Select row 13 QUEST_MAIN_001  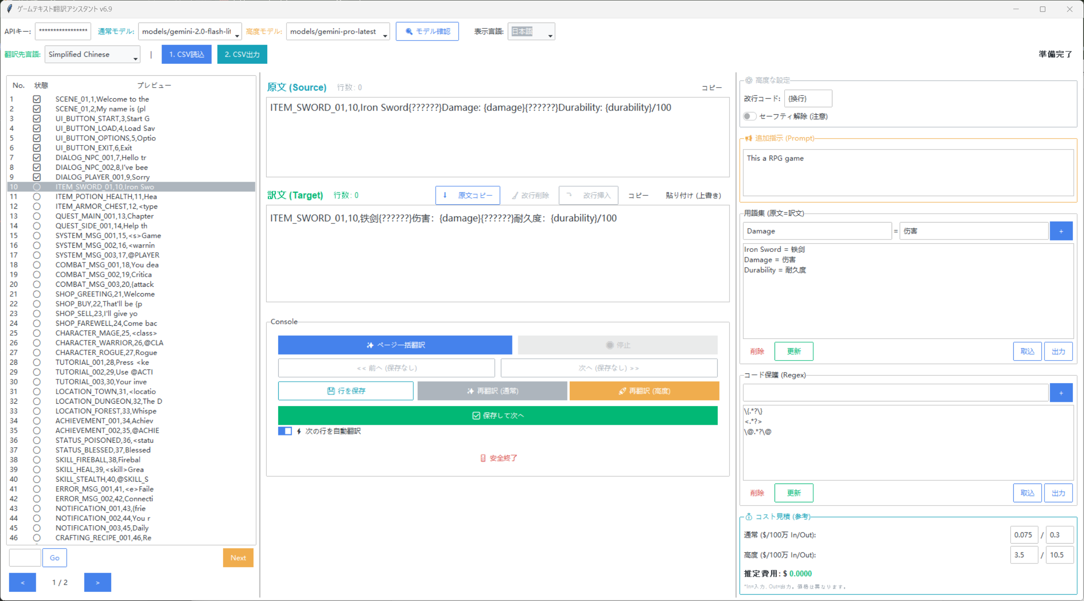point(131,216)
